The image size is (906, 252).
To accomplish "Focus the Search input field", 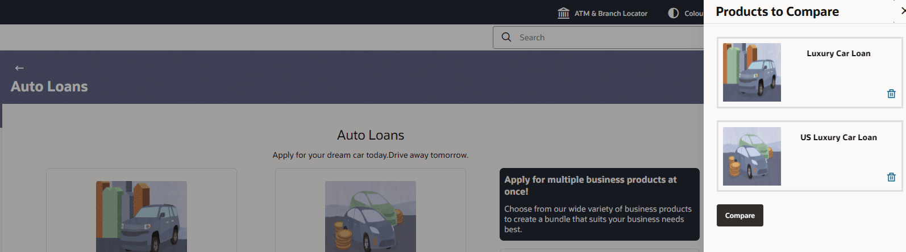I will click(x=598, y=37).
